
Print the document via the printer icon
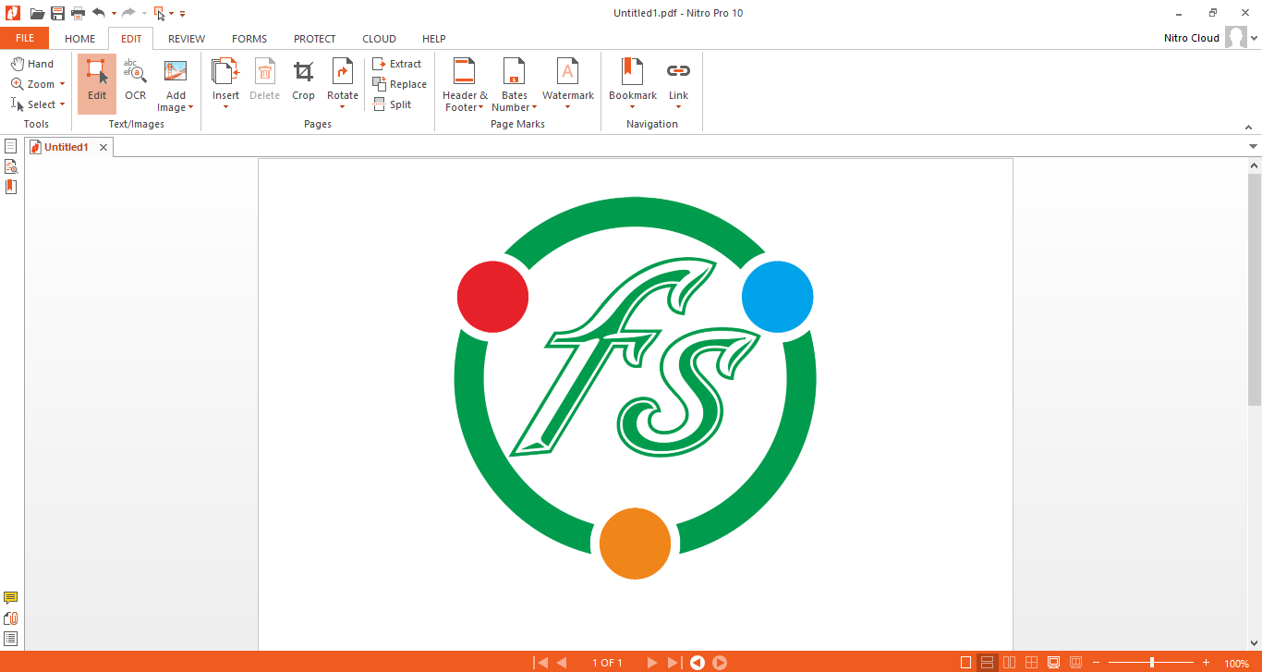point(78,13)
